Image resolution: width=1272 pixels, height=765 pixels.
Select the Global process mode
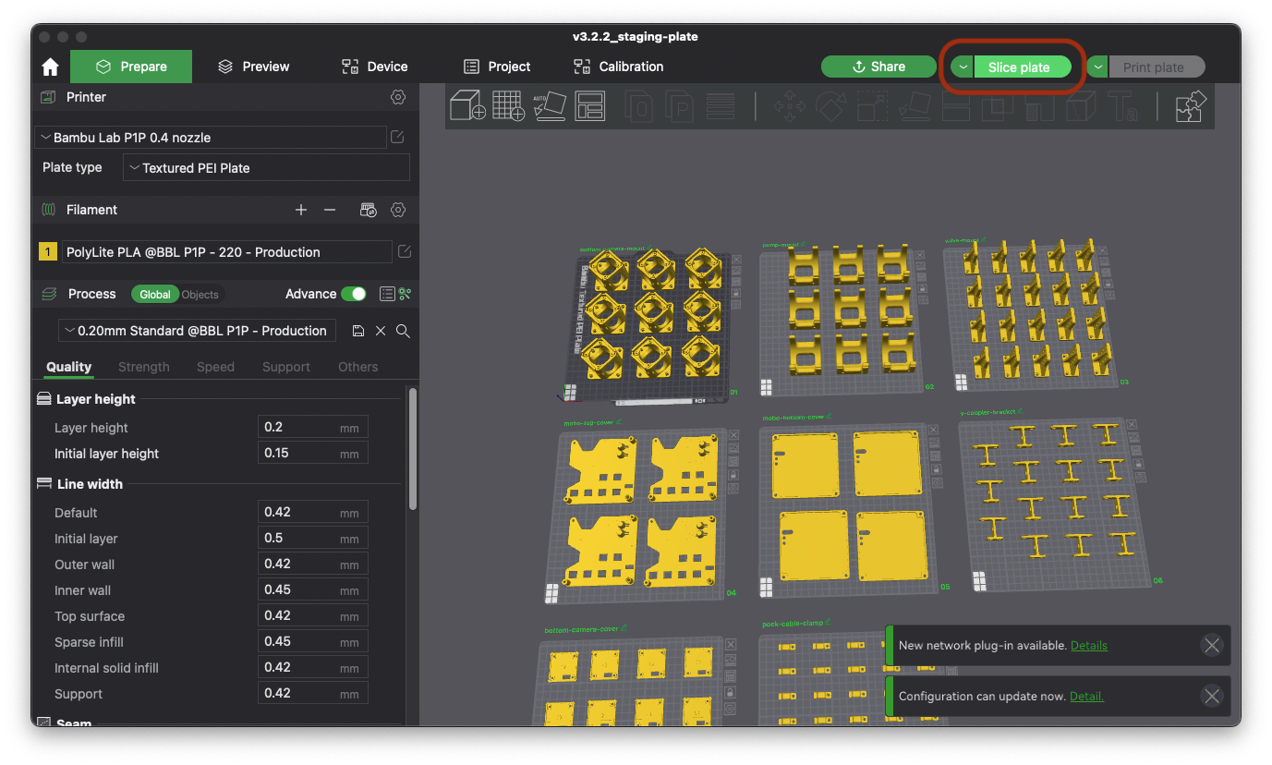[154, 295]
